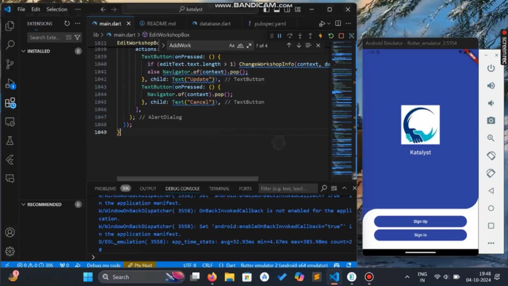Open the Remote Explorer view
This screenshot has width=508, height=286.
pos(9,122)
